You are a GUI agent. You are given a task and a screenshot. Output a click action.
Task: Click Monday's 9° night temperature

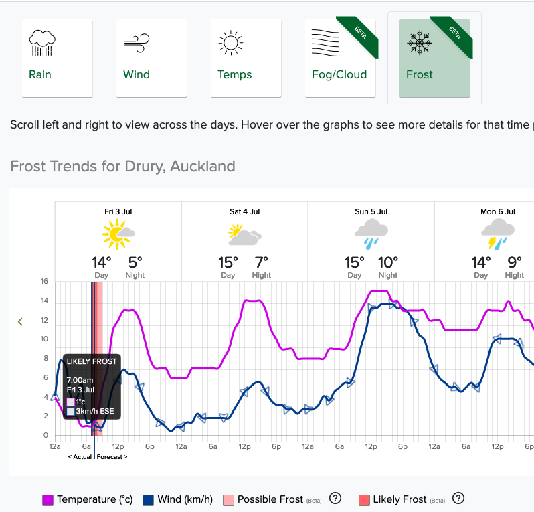click(x=515, y=262)
